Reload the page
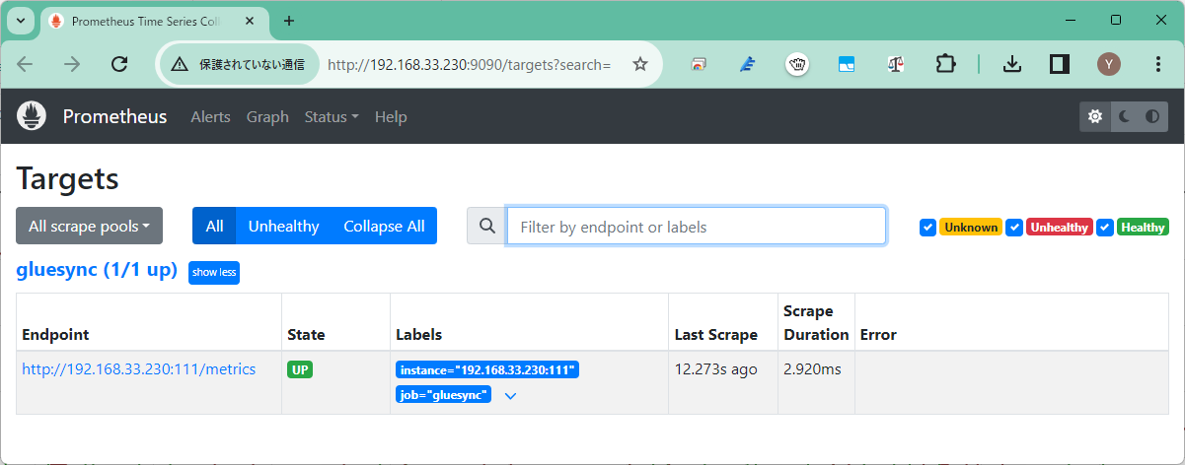This screenshot has width=1185, height=465. 119,64
